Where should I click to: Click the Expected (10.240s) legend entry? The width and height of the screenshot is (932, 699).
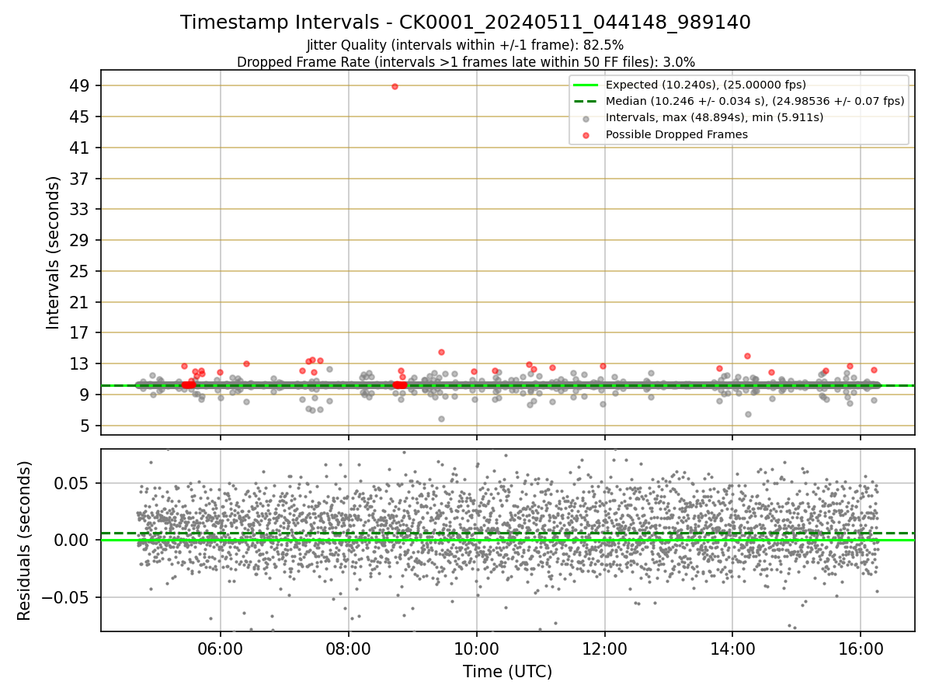690,85
